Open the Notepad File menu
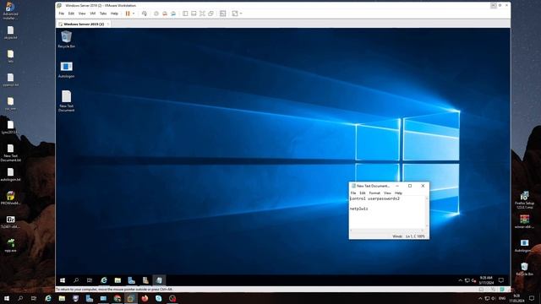The width and height of the screenshot is (541, 304). [353, 193]
